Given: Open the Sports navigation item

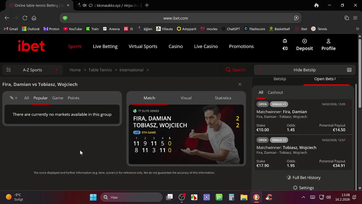Looking at the screenshot, I should [75, 46].
